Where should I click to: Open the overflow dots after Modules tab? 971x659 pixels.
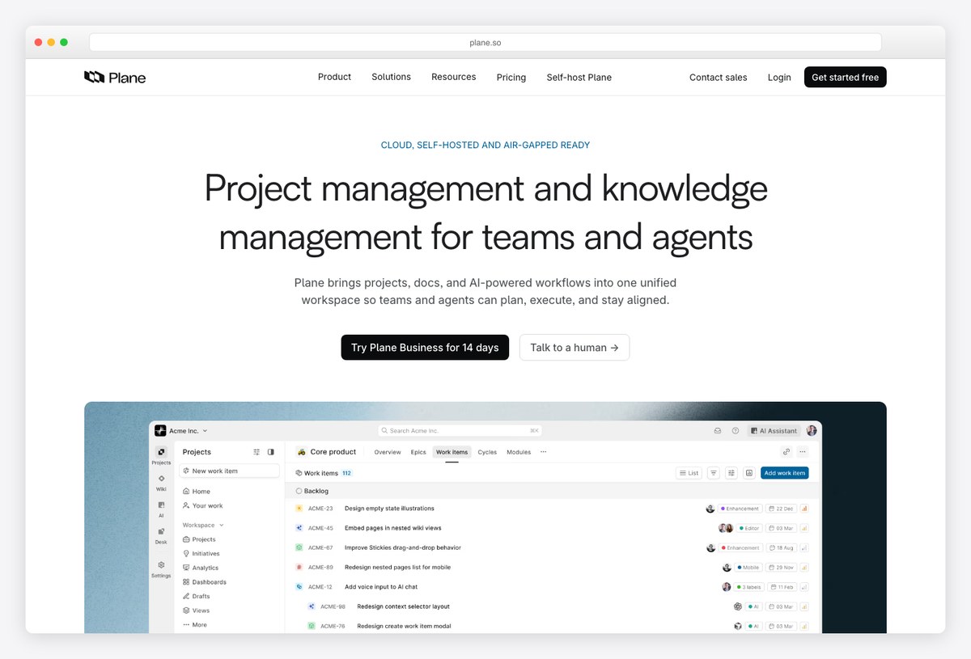point(544,452)
